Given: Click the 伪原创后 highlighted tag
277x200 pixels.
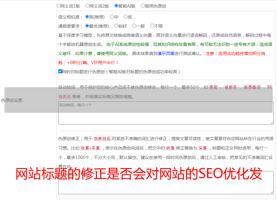Looking at the screenshot, I should [102, 139].
